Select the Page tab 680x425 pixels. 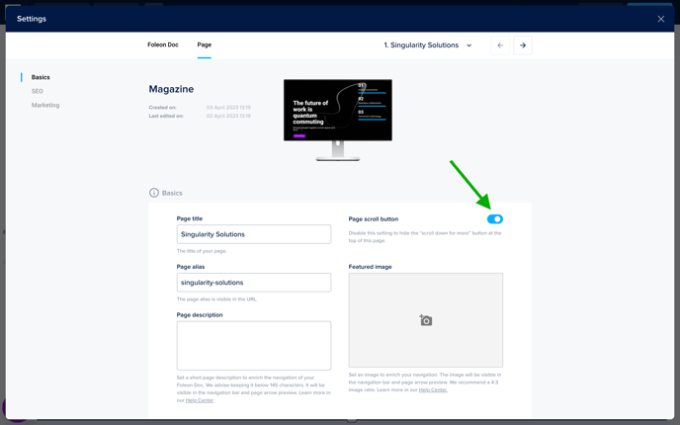click(204, 45)
